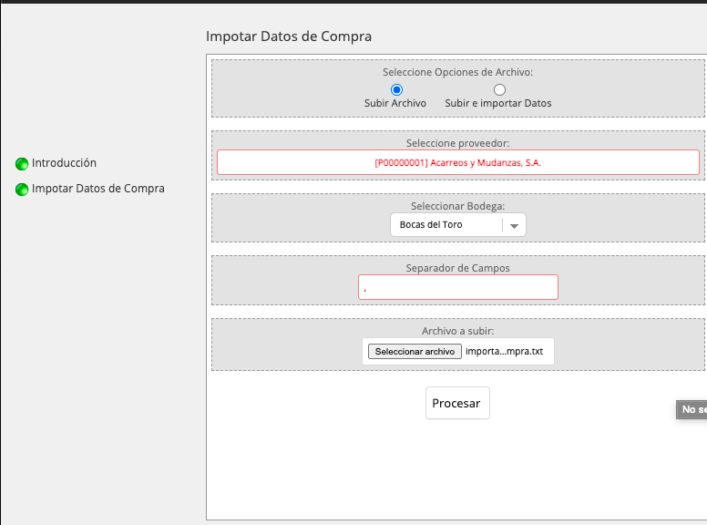Viewport: 707px width, 525px height.
Task: Open Impotar Datos de Compra sidebar item
Action: 97,189
